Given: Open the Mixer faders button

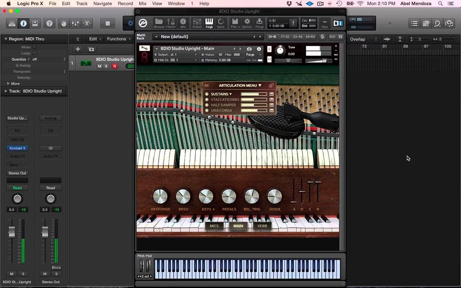Looking at the screenshot, I should coord(75,23).
